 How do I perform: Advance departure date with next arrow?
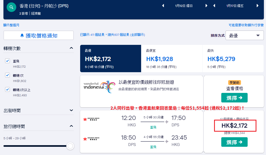(x=206, y=6)
